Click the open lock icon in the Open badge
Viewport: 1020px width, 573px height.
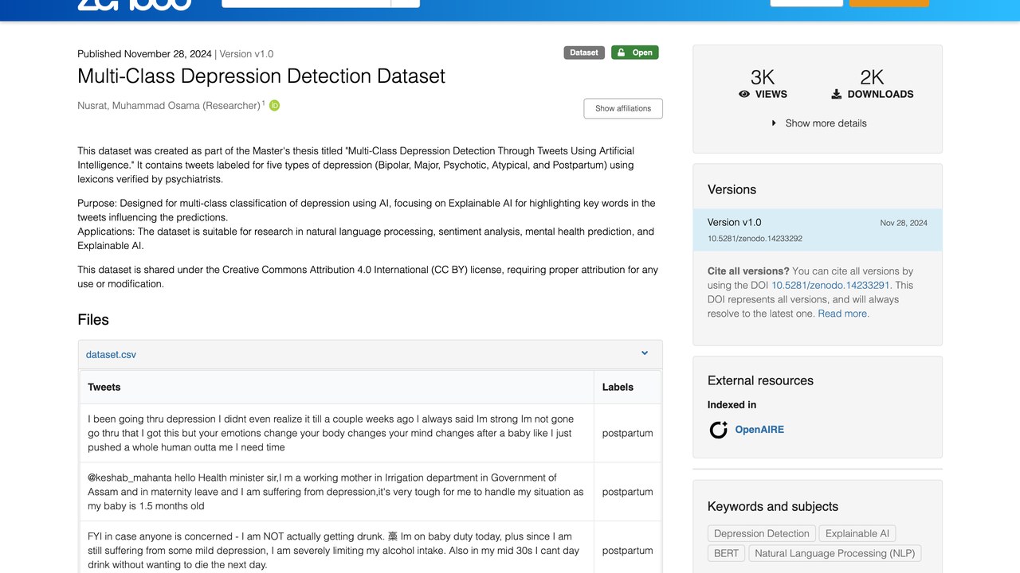coord(621,53)
